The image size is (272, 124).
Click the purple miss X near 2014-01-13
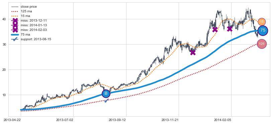coord(215,30)
